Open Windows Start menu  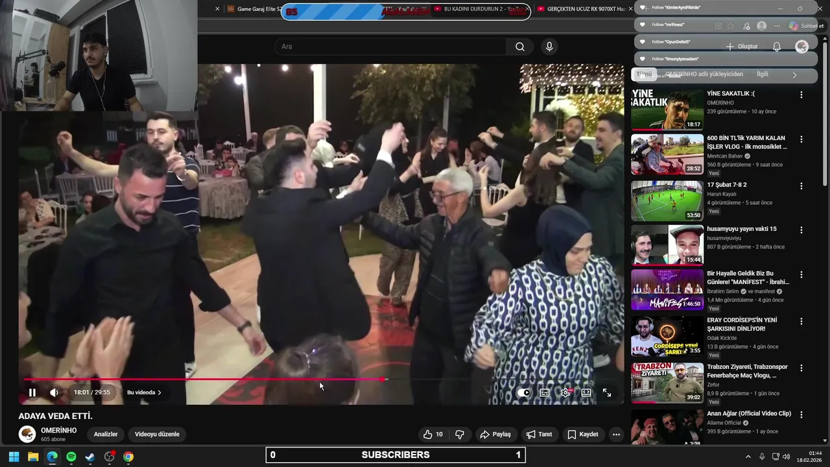point(14,457)
